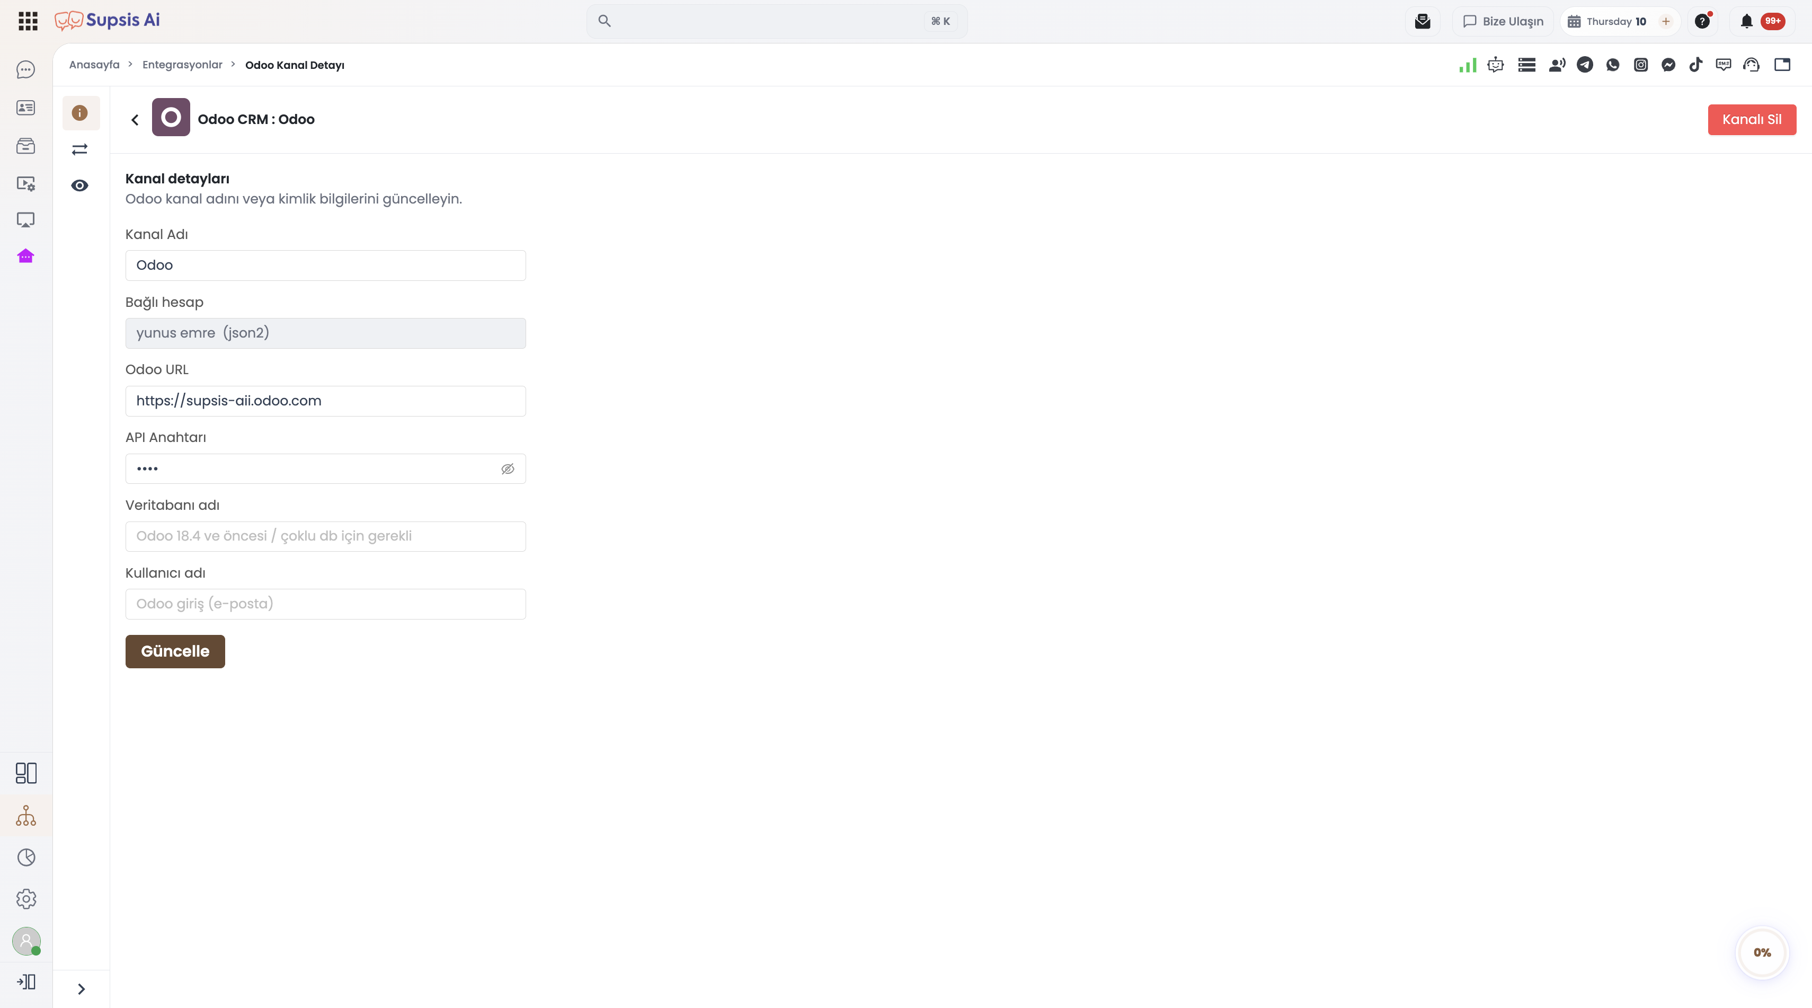The height and width of the screenshot is (1008, 1812).
Task: Select the transfer arrows tab
Action: point(80,149)
